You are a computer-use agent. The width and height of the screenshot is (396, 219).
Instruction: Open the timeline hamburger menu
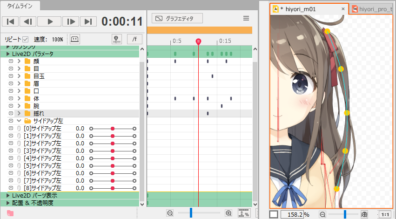coord(246,19)
